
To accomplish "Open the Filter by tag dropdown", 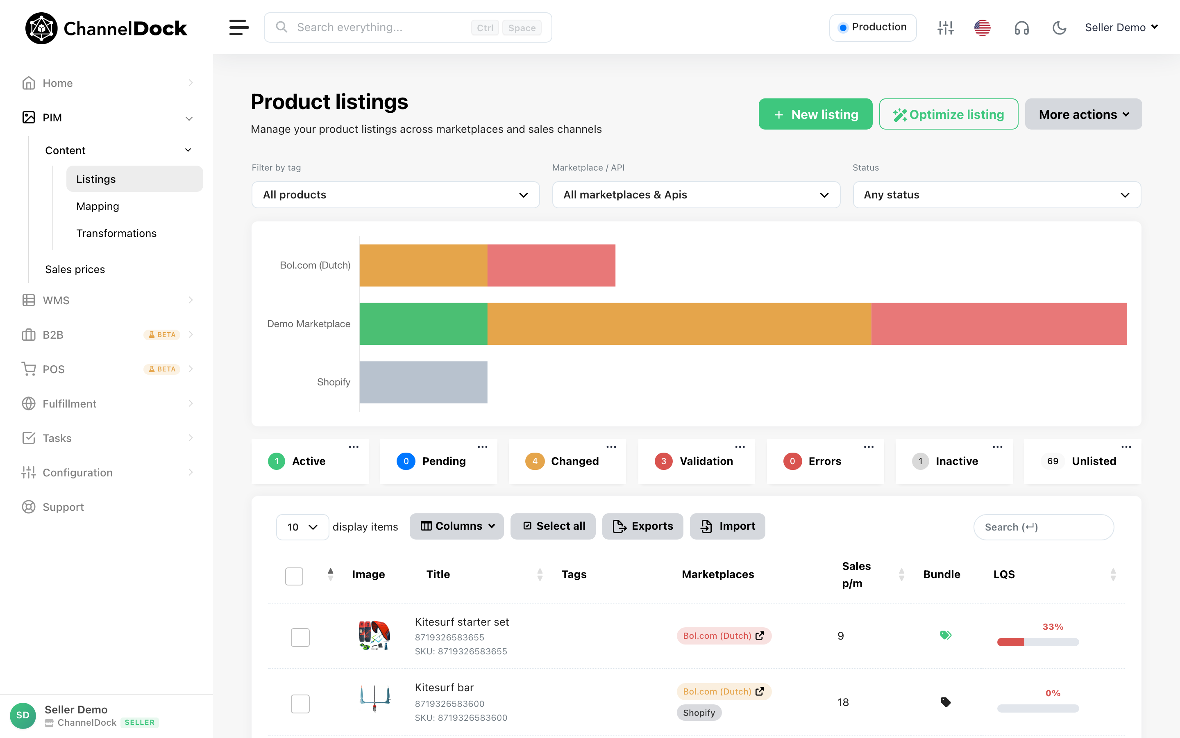I will (395, 195).
